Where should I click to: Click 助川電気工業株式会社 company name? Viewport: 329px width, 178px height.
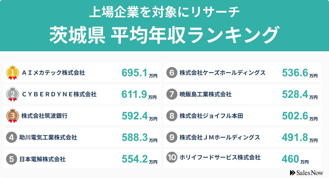(x=48, y=137)
